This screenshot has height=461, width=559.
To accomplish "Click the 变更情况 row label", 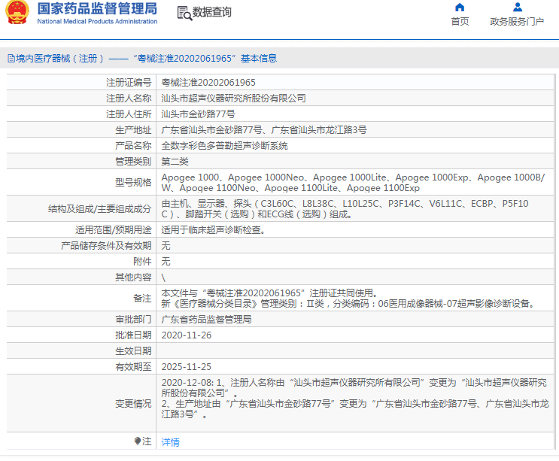I will 133,404.
